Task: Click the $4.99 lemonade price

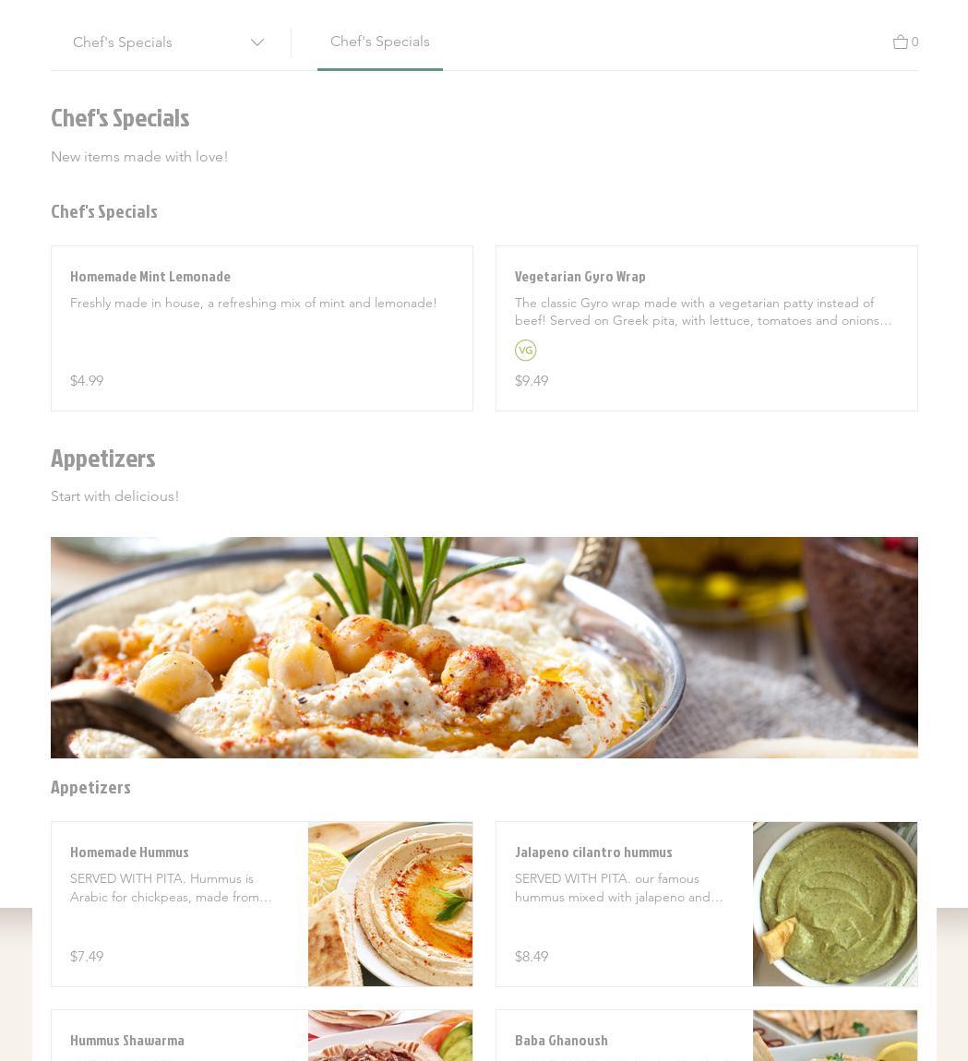Action: point(87,381)
